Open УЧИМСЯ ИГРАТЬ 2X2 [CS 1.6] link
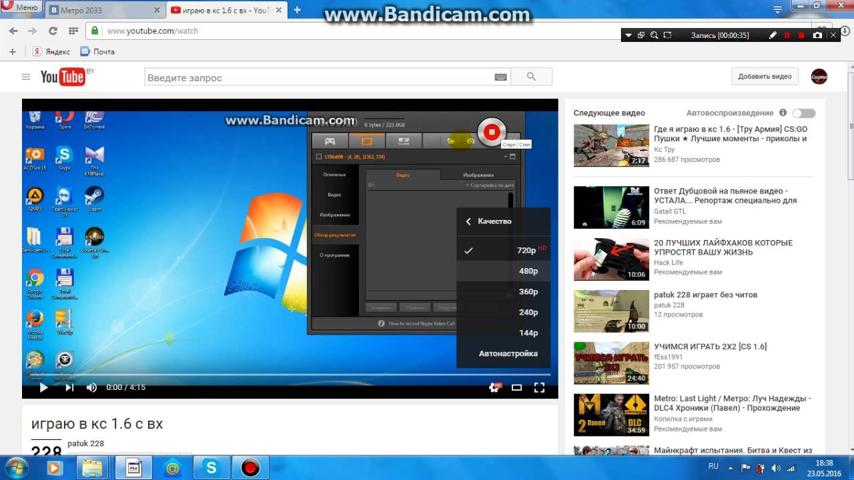This screenshot has height=480, width=854. click(710, 347)
